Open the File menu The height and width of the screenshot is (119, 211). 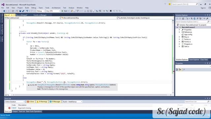2,8
